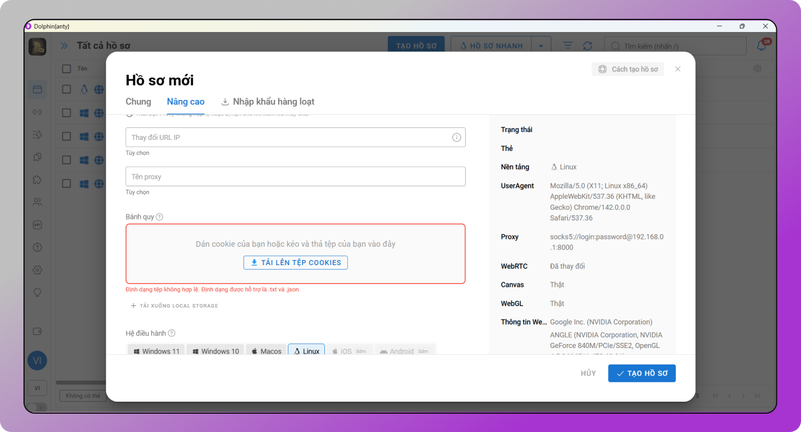Open the filter icon next to refresh
This screenshot has height=432, width=801.
[x=567, y=45]
